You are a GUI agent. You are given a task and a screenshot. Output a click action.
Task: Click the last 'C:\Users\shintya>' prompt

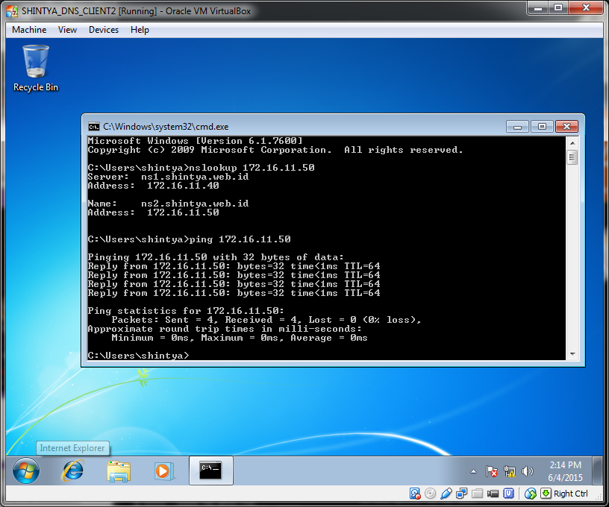[x=138, y=356]
